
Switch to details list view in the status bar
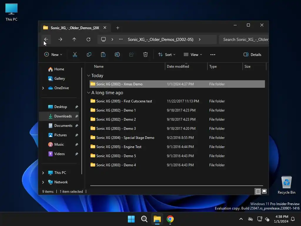258,191
